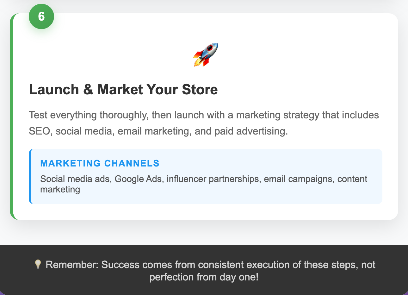Screen dimensions: 408x295
Task: Select the Launch & Market Your Store heading
Action: point(123,90)
